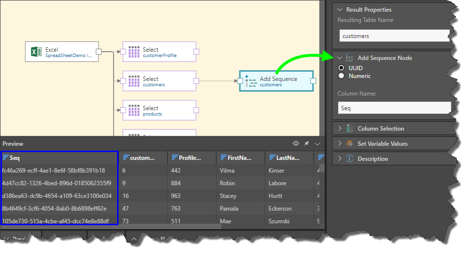Image resolution: width=469 pixels, height=253 pixels.
Task: Click the Column Name input containing Seq
Action: point(394,108)
